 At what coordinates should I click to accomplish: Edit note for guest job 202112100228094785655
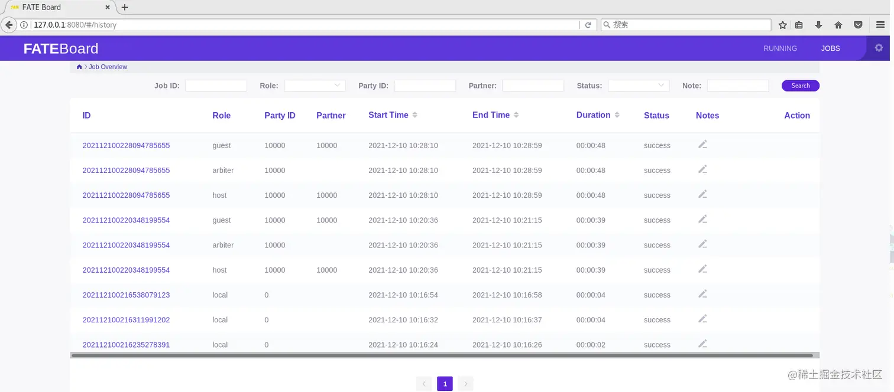702,145
